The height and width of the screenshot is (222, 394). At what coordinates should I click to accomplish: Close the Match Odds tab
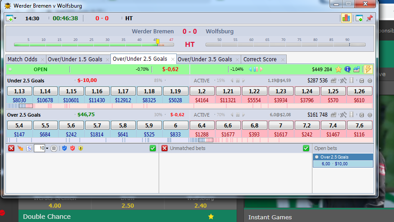(x=42, y=59)
